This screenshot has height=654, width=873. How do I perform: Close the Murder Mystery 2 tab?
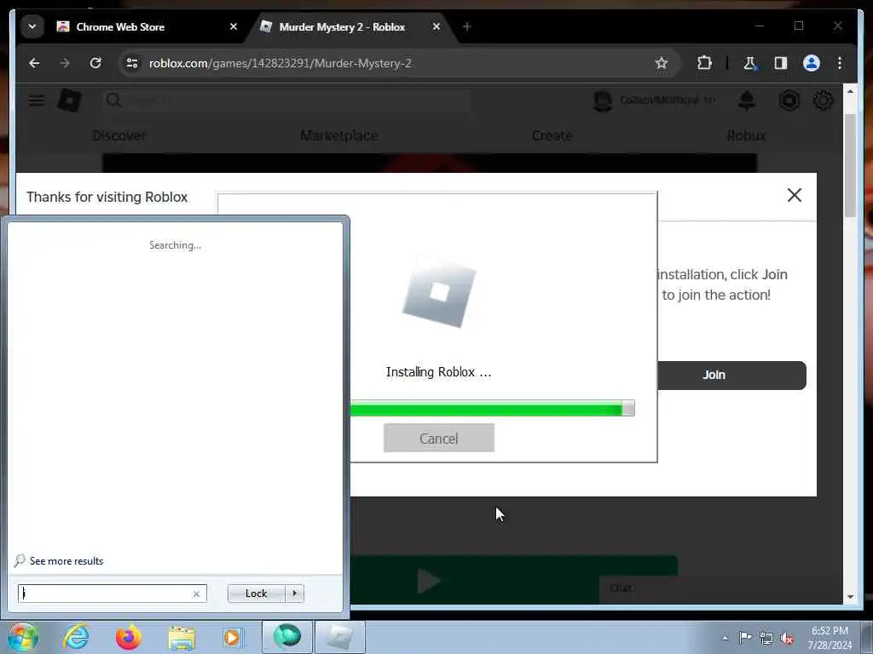click(436, 26)
